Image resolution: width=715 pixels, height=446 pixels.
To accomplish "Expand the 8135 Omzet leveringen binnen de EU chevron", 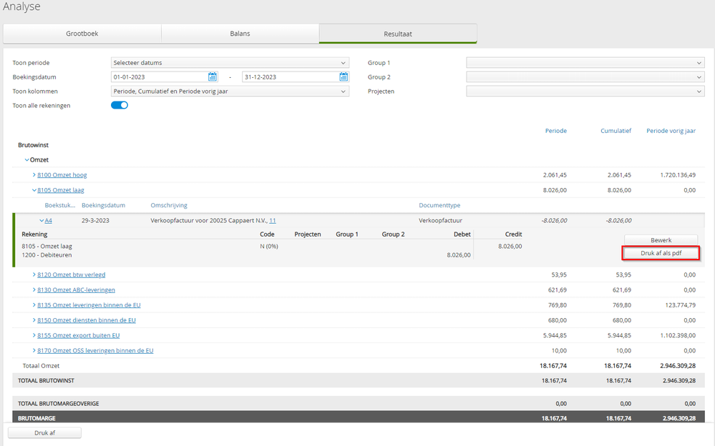I will coord(34,304).
